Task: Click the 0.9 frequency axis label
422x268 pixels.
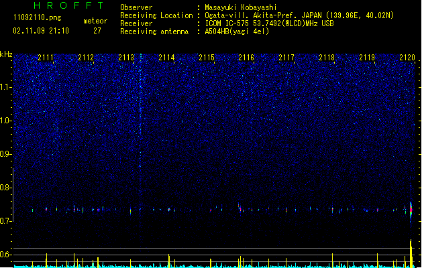Action: tap(6, 154)
